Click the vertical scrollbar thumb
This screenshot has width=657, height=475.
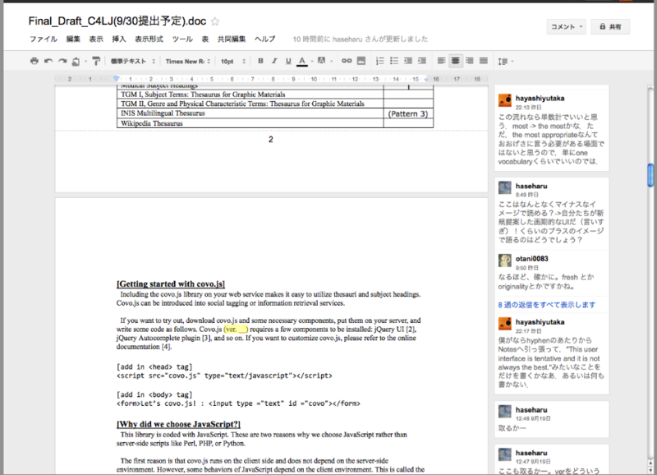tap(650, 175)
